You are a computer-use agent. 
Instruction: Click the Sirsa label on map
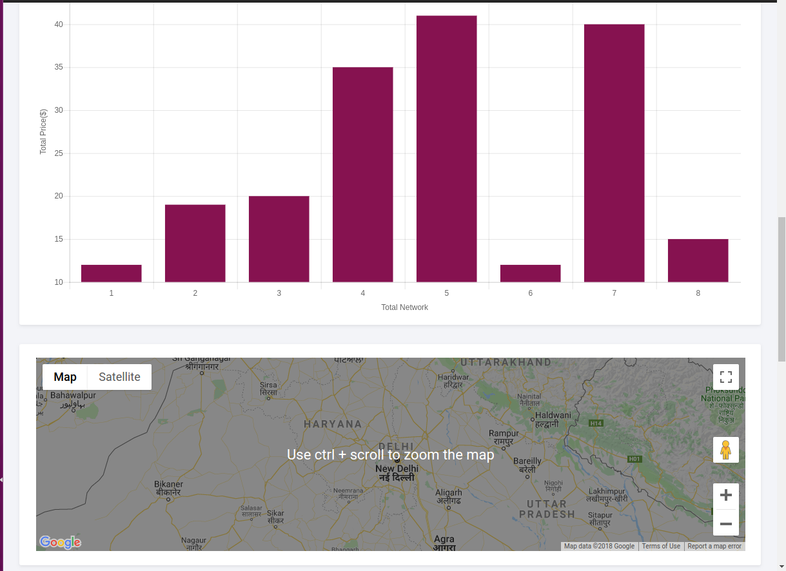(x=268, y=389)
